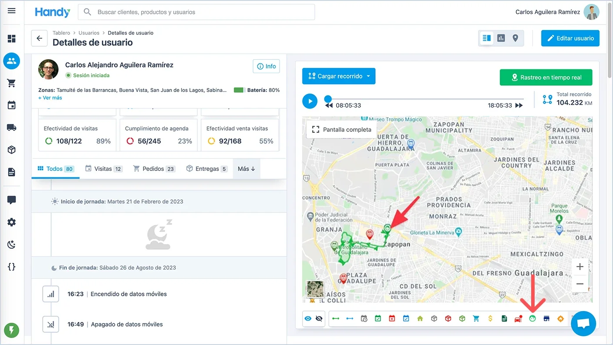Select the green smiley faces map filter icon
This screenshot has height=345, width=613.
(532, 318)
